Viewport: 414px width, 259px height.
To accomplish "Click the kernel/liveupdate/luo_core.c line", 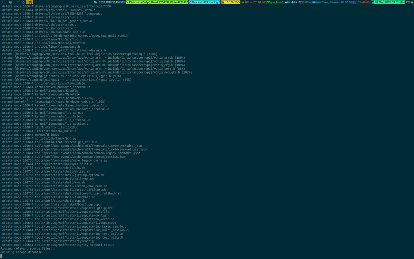I will (42, 113).
